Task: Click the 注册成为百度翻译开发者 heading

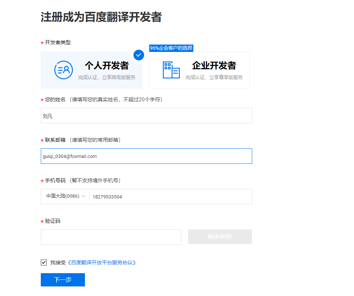Action: (101, 17)
